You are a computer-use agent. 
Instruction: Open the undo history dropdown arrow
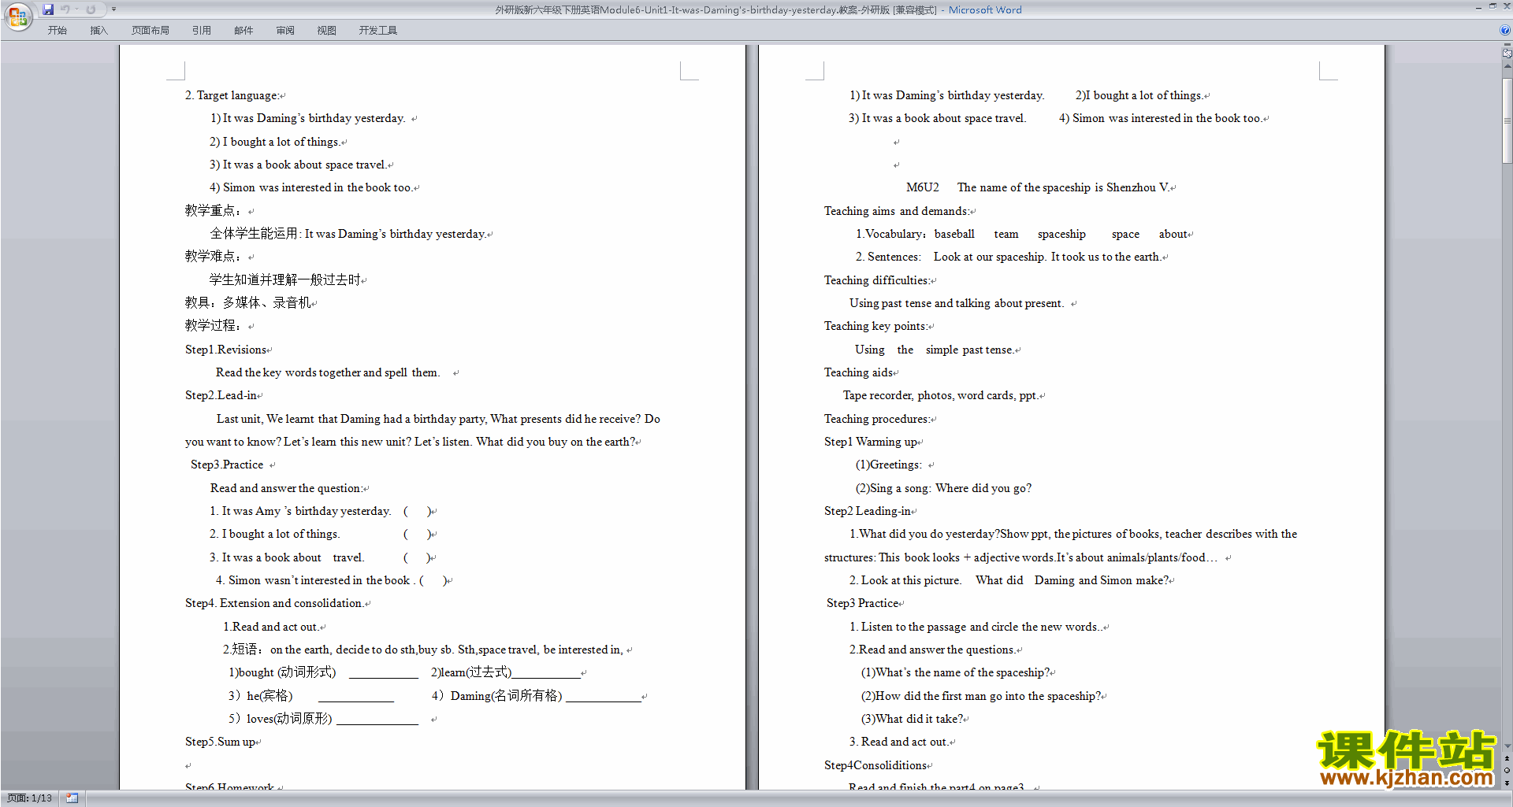pos(76,9)
